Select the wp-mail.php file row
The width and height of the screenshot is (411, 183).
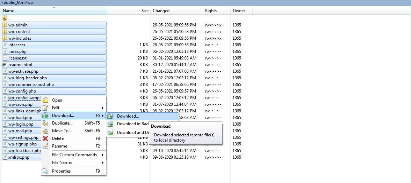click(22, 131)
